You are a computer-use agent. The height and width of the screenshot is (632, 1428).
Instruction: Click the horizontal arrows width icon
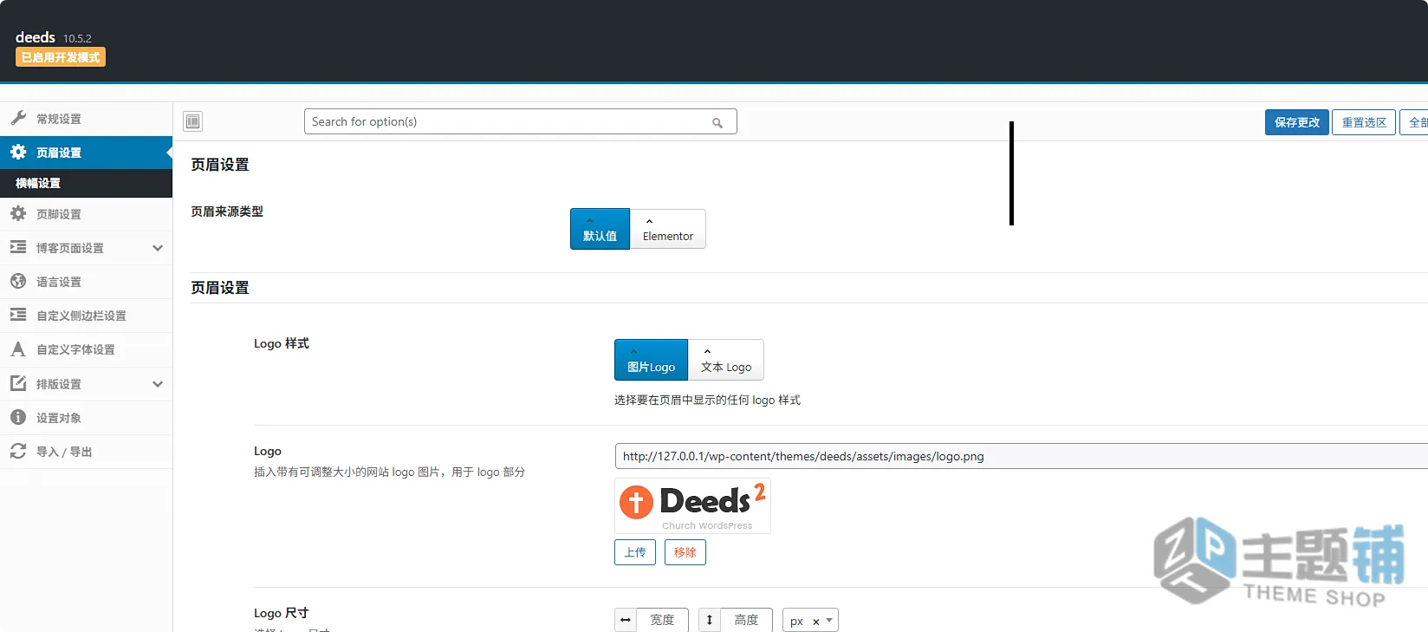tap(626, 620)
